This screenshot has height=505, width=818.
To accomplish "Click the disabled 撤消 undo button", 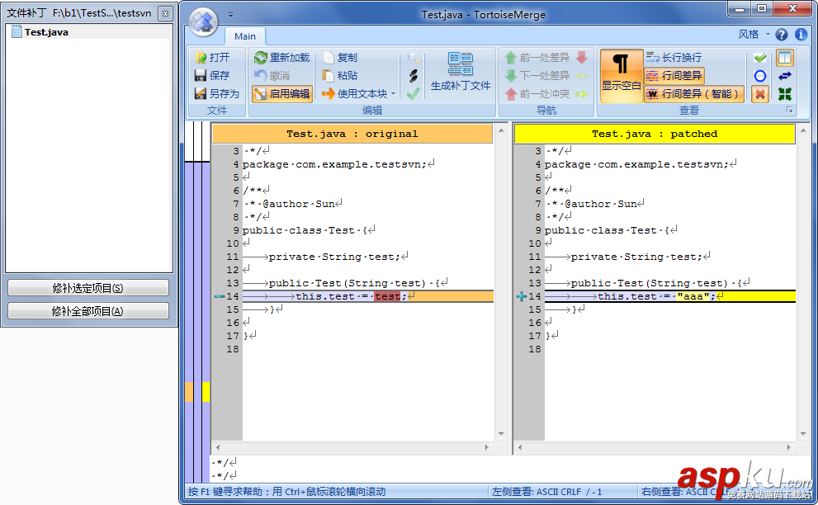I will [x=272, y=76].
